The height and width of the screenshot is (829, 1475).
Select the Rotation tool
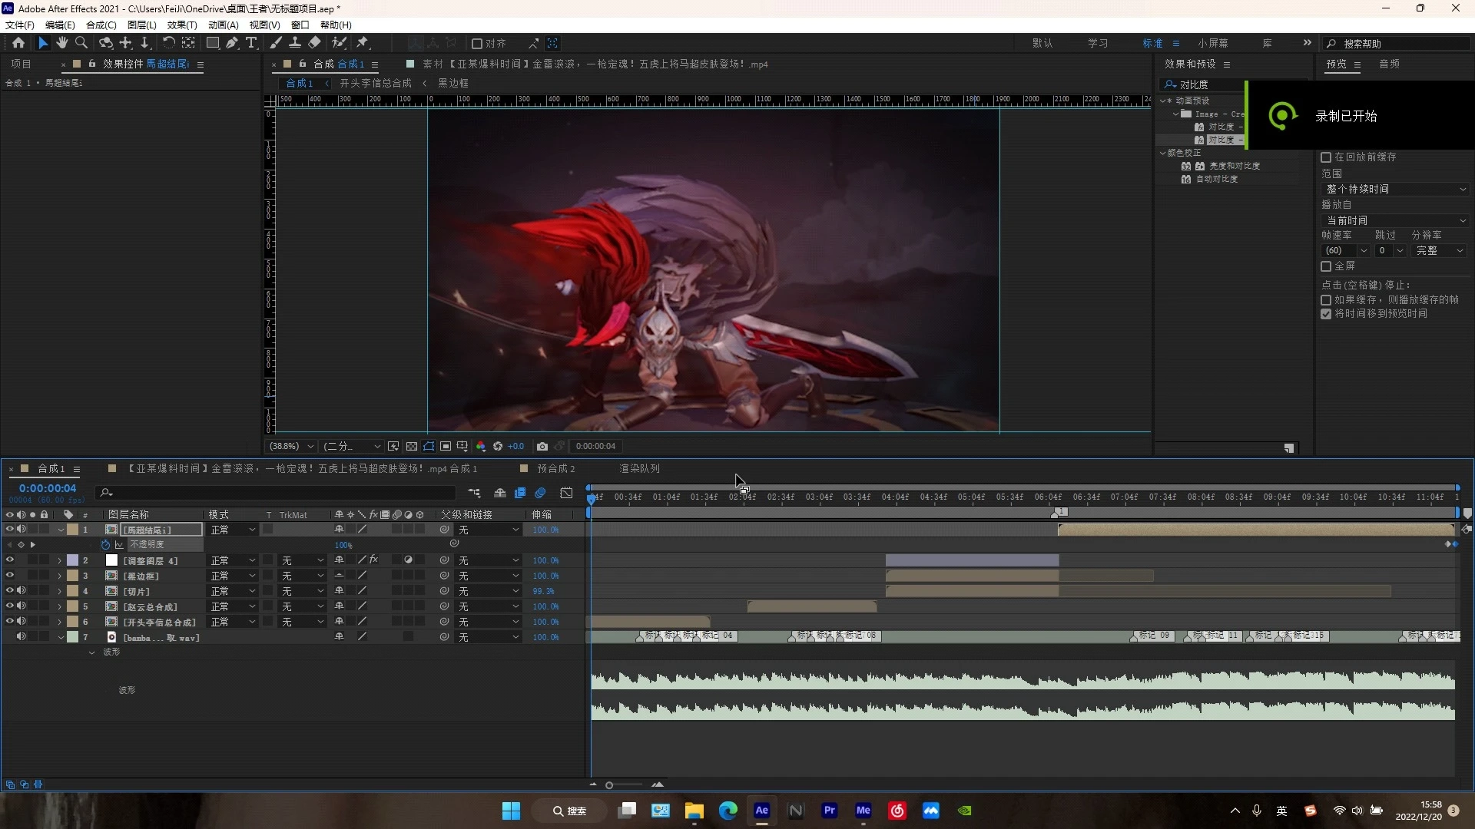tap(168, 43)
